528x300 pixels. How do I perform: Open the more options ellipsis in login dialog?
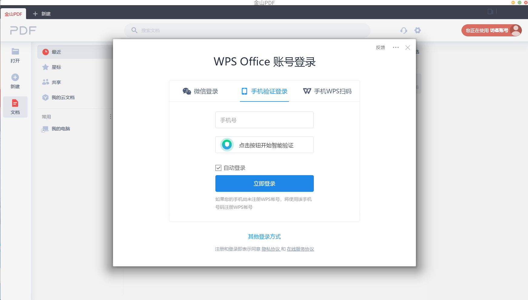(396, 47)
